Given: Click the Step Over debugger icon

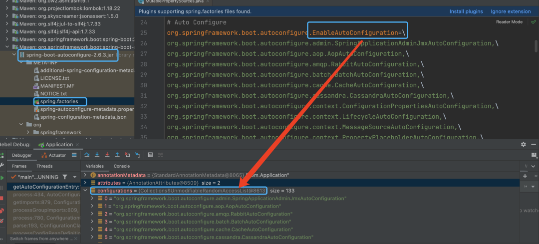Looking at the screenshot, I should [87, 155].
